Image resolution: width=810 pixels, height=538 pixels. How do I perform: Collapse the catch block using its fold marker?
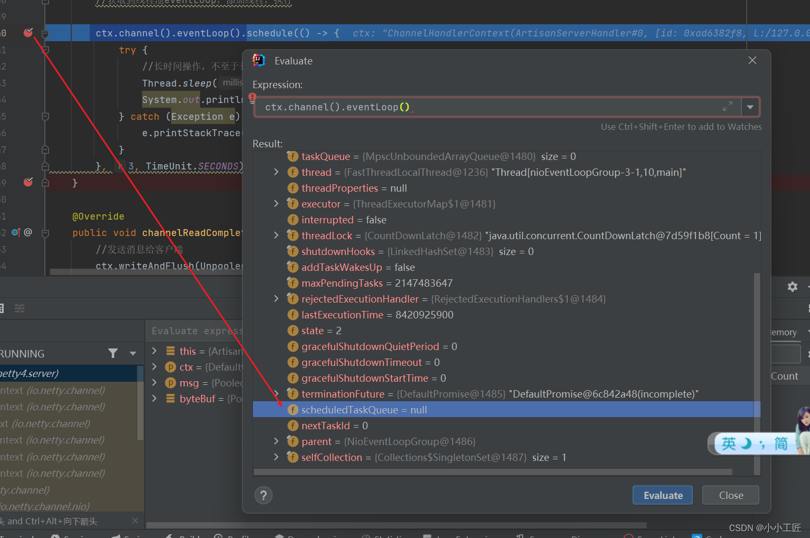click(x=45, y=116)
